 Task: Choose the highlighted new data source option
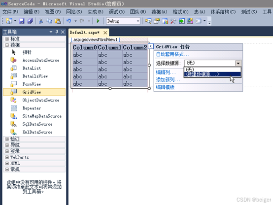[x=212, y=74]
